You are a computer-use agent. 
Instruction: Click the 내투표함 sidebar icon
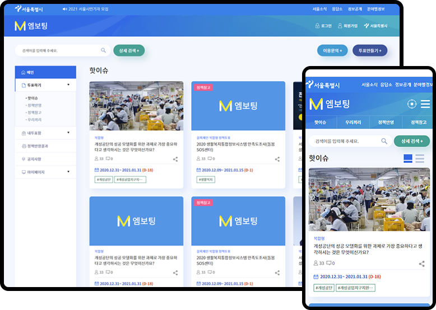pos(24,133)
